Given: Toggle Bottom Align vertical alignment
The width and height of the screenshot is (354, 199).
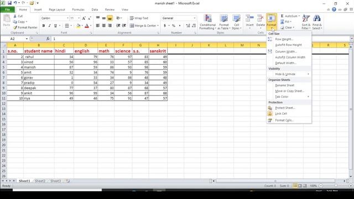Looking at the screenshot, I should point(110,18).
